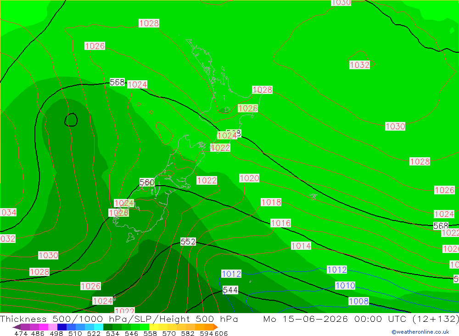459x336 pixels.
Task: Select the 570 legend value
Action: point(169,333)
